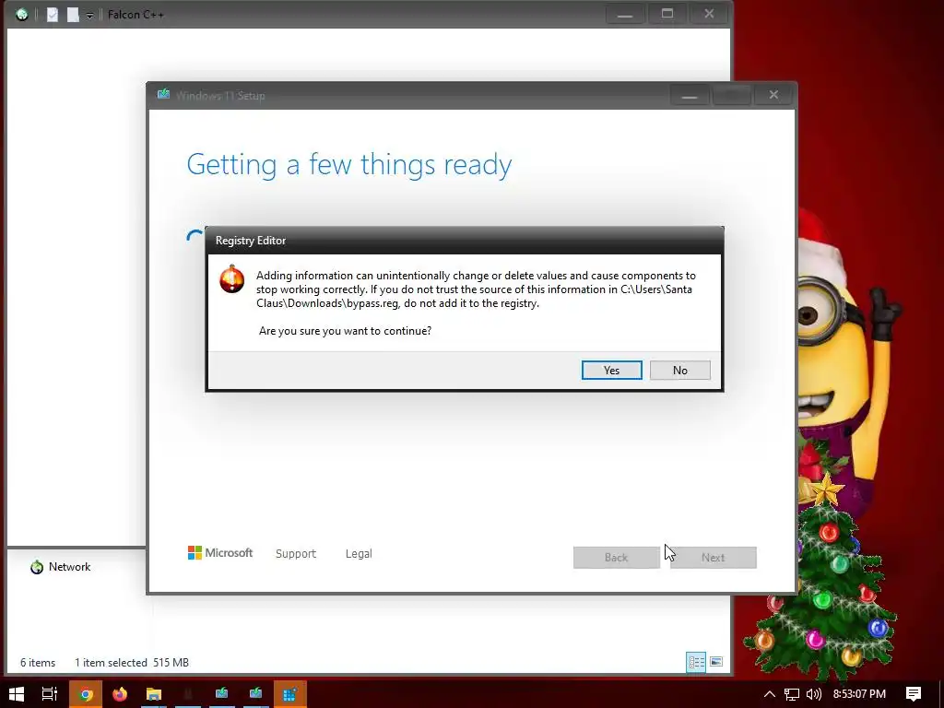
Task: Open Firefox from the taskbar
Action: click(120, 694)
